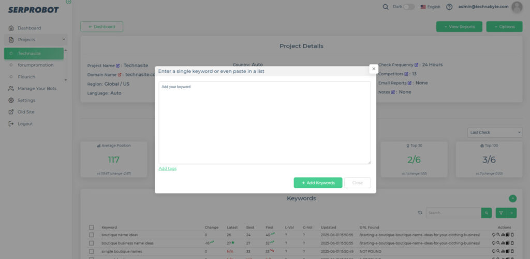Click the refresh icon left of keyword search
The height and width of the screenshot is (259, 530).
(420, 213)
